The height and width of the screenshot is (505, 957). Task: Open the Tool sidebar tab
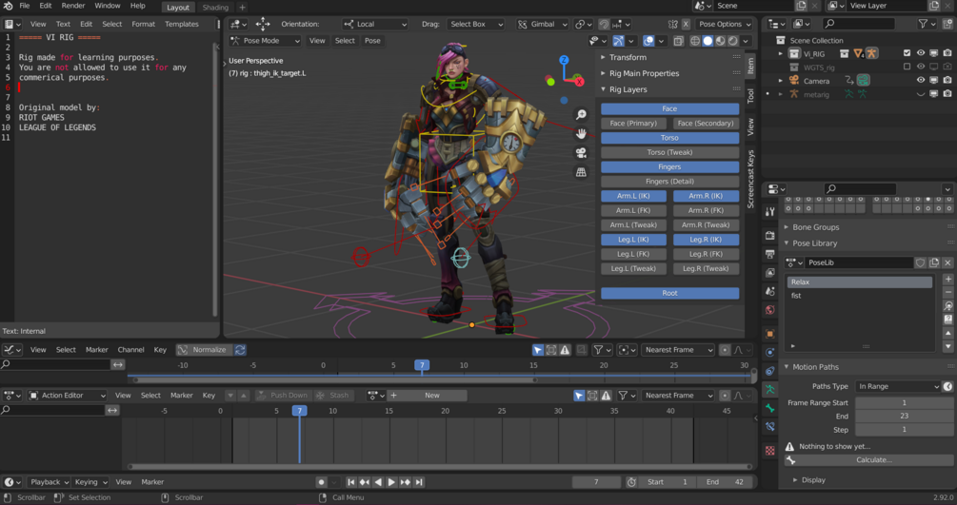[x=750, y=95]
